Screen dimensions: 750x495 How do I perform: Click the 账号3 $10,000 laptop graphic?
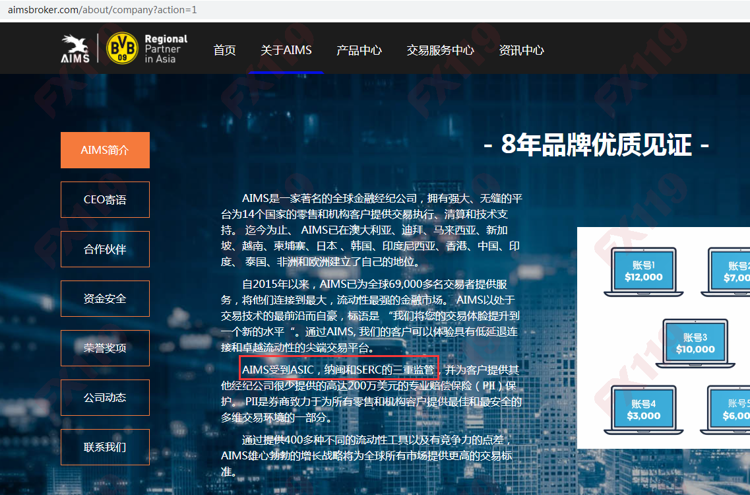click(695, 344)
